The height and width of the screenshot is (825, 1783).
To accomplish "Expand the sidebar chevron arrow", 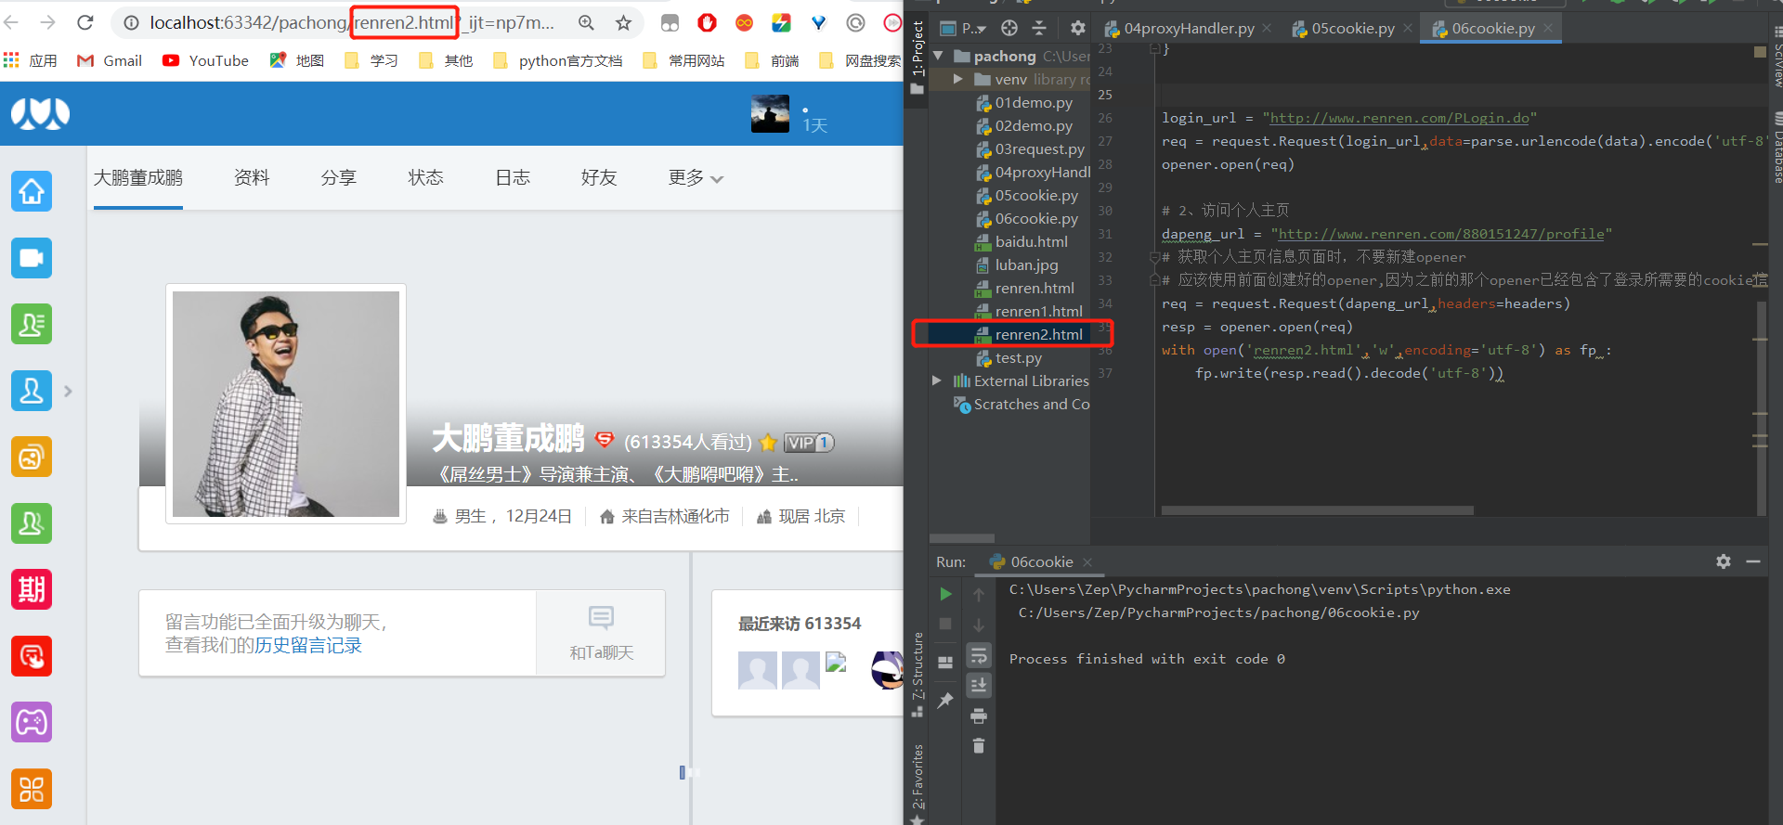I will pyautogui.click(x=68, y=392).
